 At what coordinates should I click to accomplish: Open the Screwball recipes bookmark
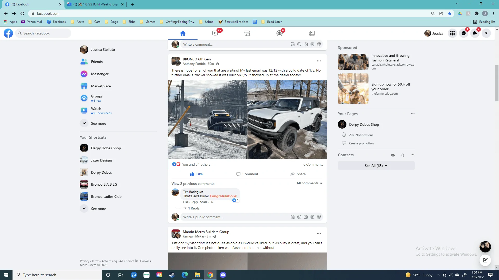[x=233, y=22]
